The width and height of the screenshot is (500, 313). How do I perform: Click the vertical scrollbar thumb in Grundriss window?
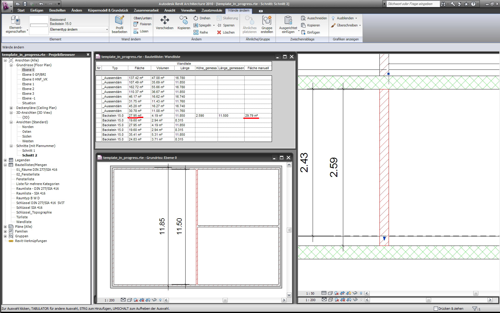tap(289, 230)
